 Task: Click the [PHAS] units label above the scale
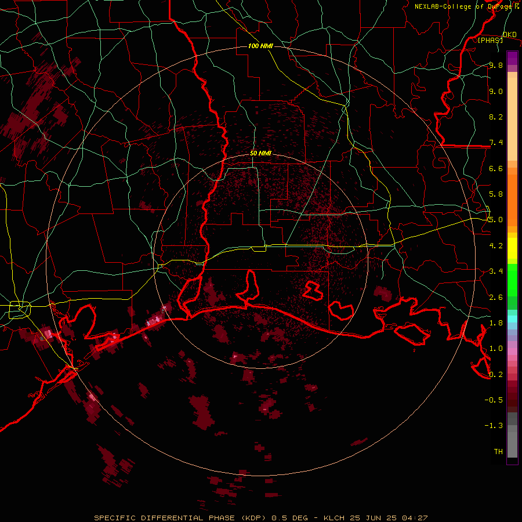(x=490, y=40)
